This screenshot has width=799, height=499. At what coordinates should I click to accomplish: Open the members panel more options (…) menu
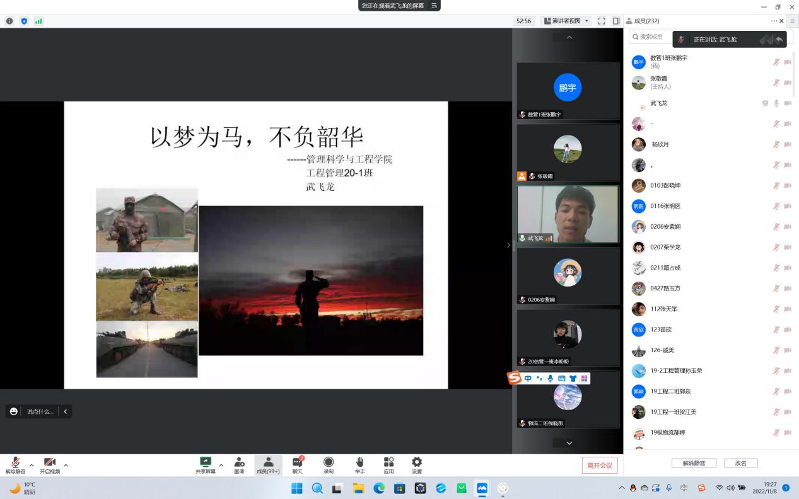tap(774, 21)
